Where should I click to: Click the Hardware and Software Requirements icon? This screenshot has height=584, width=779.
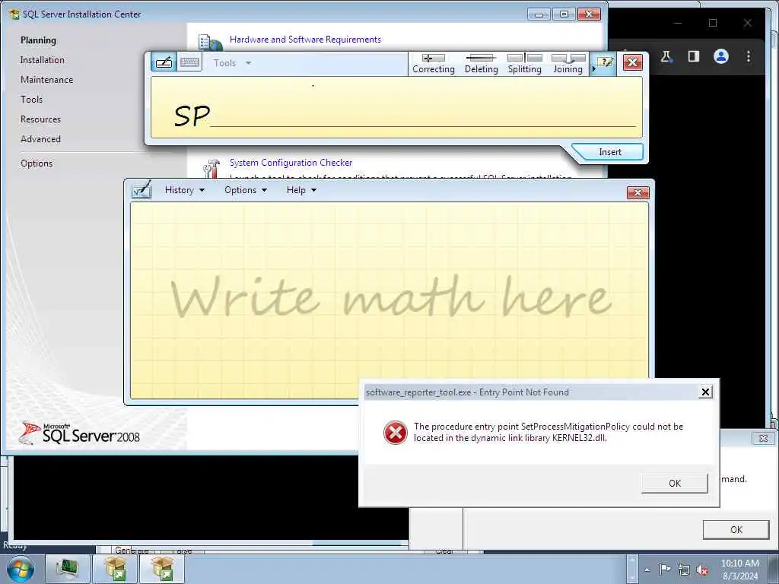(x=210, y=42)
